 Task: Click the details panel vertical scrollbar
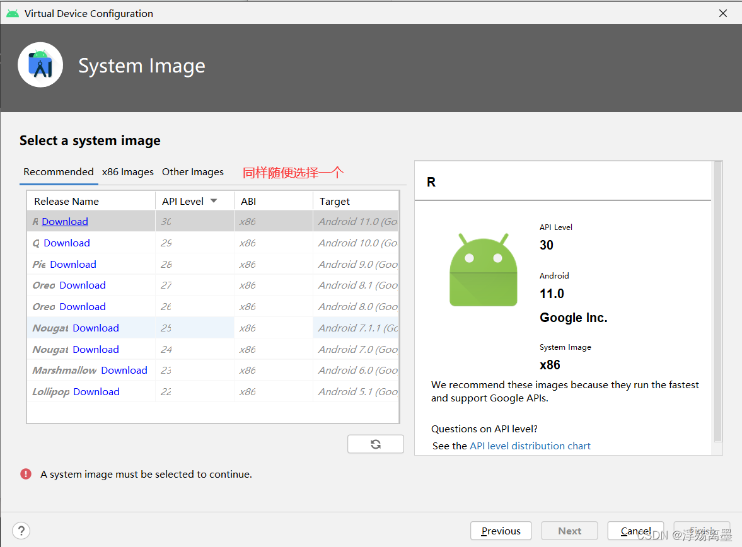[717, 302]
